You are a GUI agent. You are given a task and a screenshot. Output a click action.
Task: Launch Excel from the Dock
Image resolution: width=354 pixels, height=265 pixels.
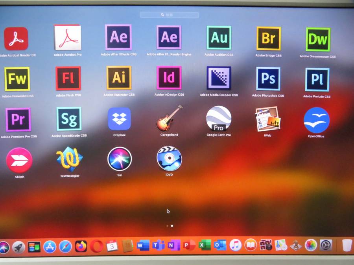[x=205, y=245]
